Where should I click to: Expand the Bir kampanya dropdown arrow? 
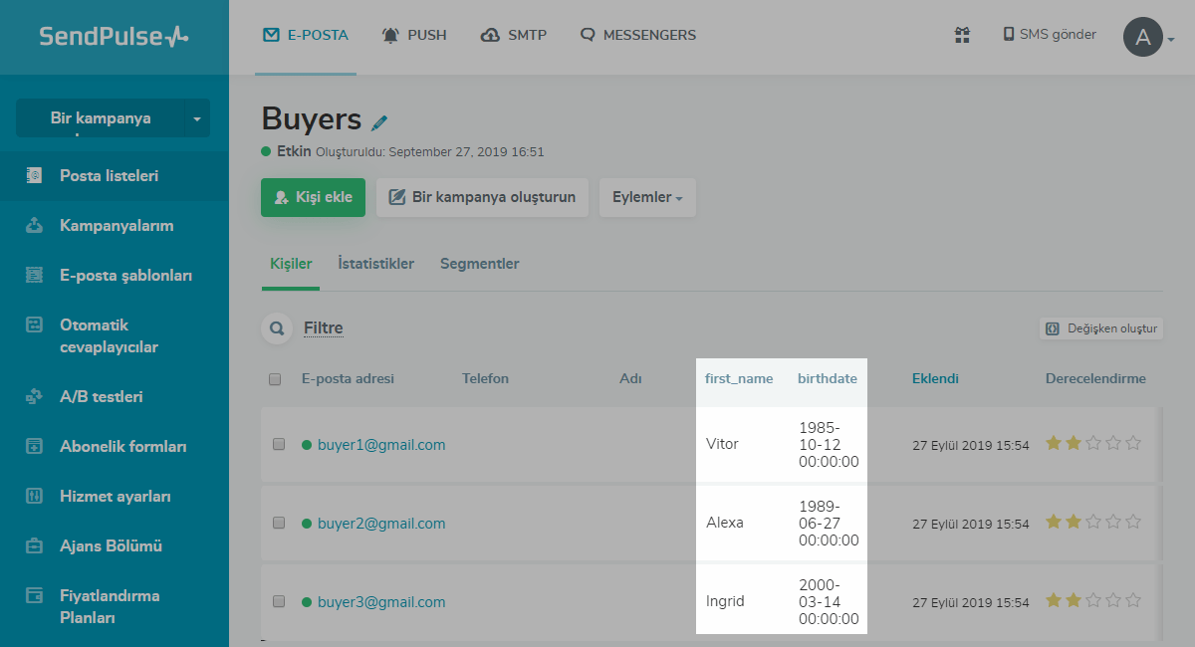point(196,118)
